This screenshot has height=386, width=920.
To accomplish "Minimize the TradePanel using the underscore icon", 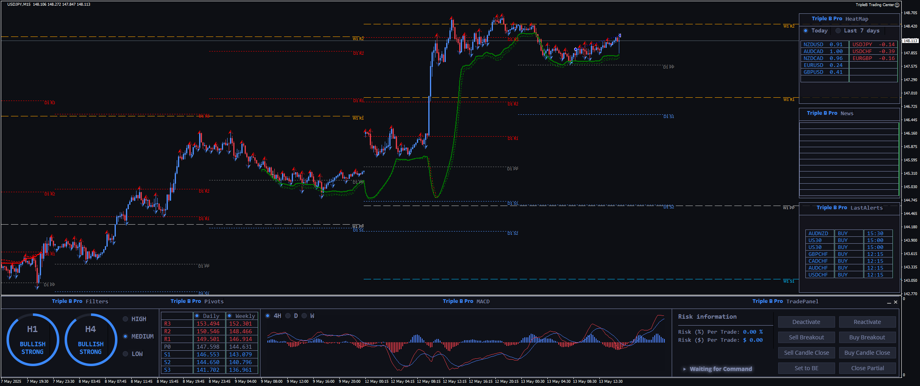I will click(x=889, y=302).
